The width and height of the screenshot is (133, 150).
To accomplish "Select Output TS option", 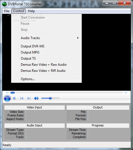I will (x=50, y=59).
